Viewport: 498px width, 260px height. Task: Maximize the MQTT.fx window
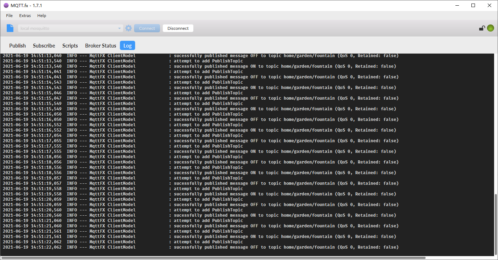click(473, 5)
